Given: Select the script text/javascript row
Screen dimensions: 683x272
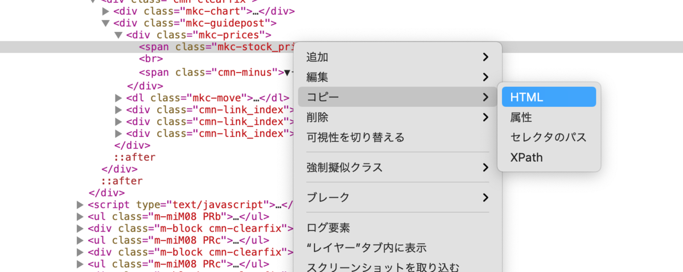Looking at the screenshot, I should [x=190, y=204].
